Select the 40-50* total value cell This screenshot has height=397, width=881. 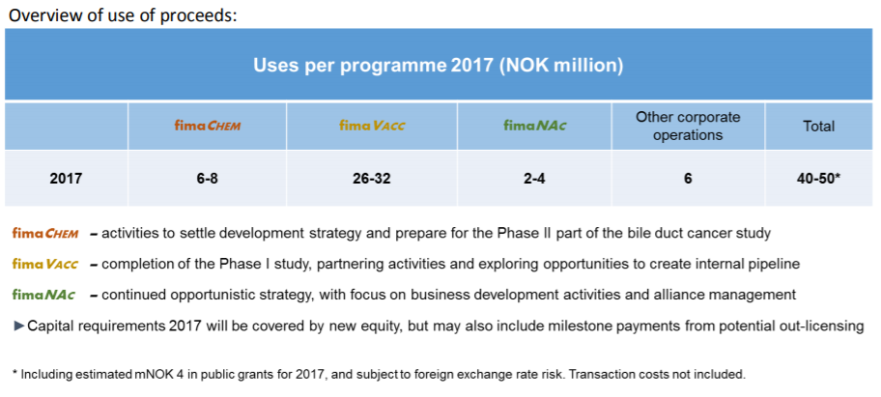click(818, 179)
